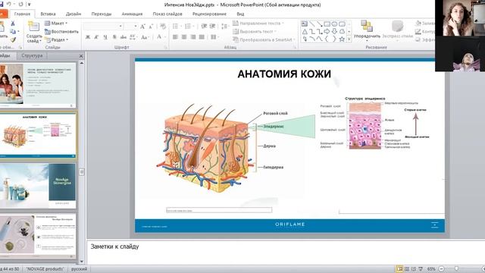Toggle text shadow S formatting
This screenshot has height=273, width=485.
click(x=114, y=37)
